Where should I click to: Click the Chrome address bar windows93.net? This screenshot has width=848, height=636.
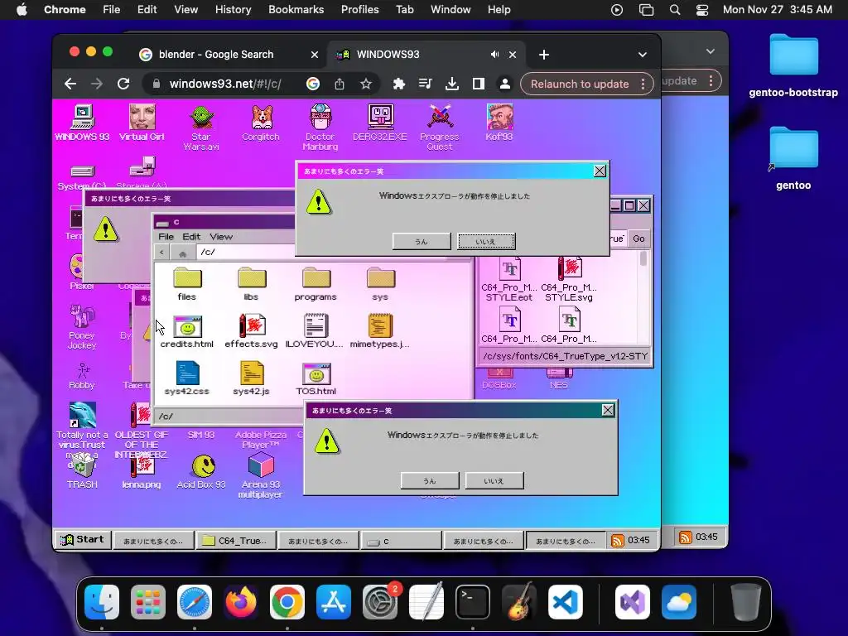[x=224, y=84]
